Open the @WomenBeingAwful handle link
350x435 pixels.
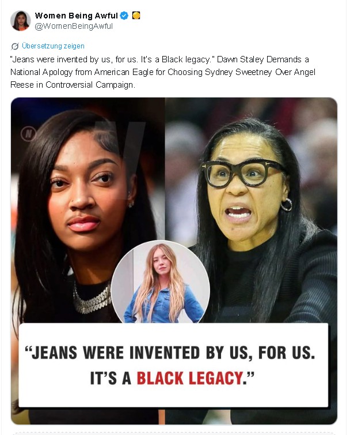point(74,26)
